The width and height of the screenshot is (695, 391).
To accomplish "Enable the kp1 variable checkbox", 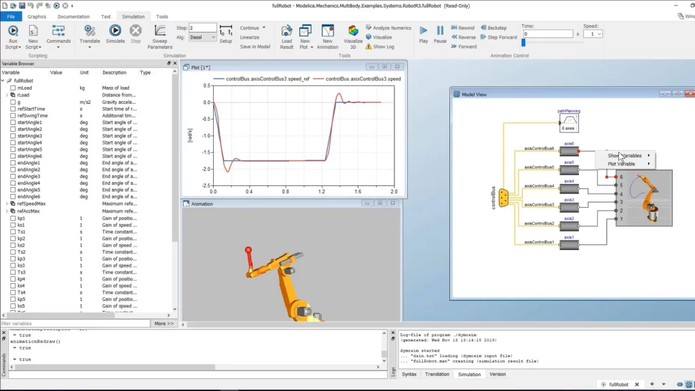I will (x=13, y=219).
